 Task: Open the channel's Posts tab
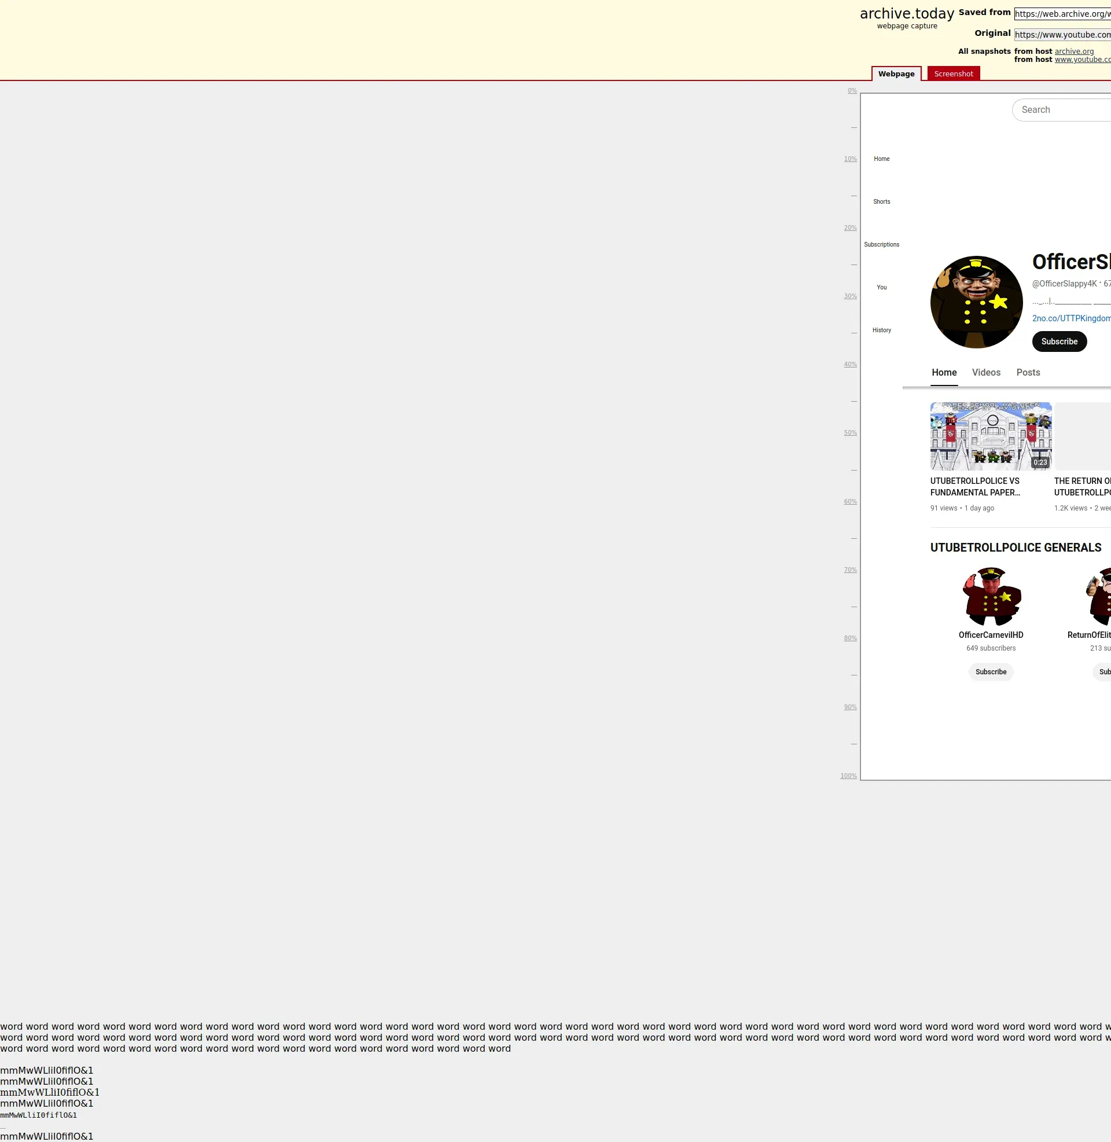click(x=1028, y=372)
